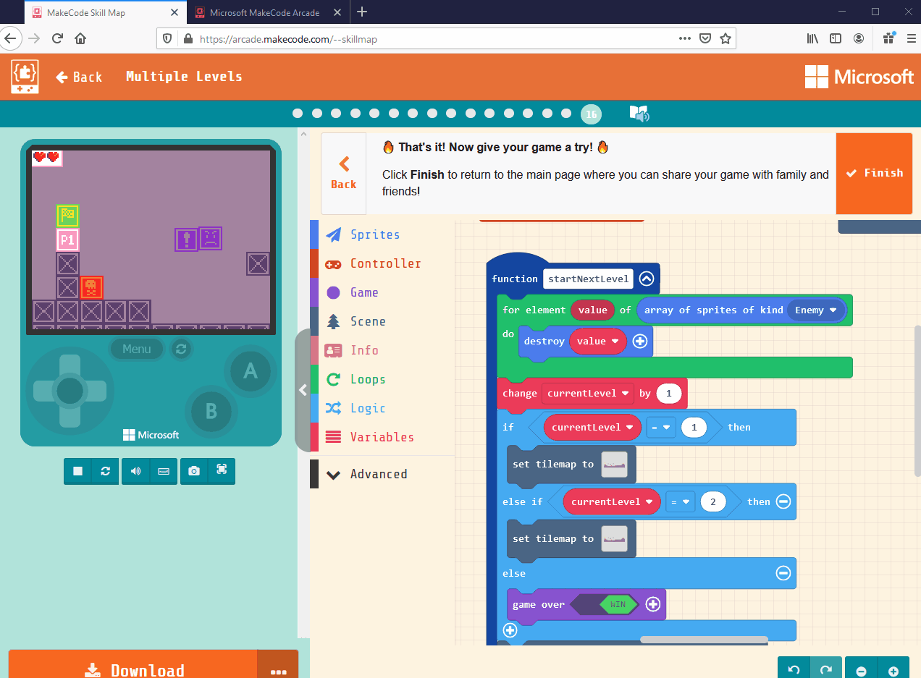The height and width of the screenshot is (678, 921).
Task: Bookmark this page with the star
Action: pos(725,38)
